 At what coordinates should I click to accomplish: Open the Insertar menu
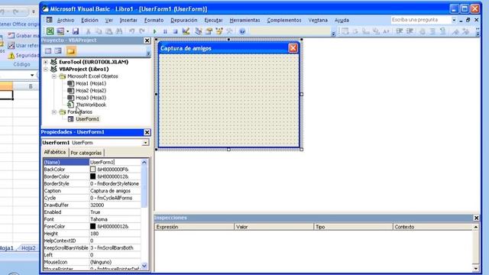[x=128, y=21]
